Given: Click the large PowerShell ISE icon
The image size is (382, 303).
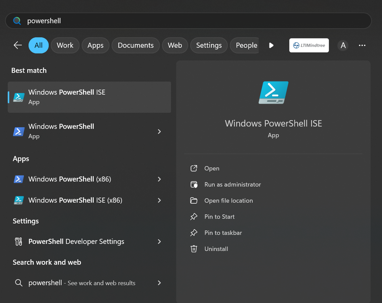Looking at the screenshot, I should 273,93.
